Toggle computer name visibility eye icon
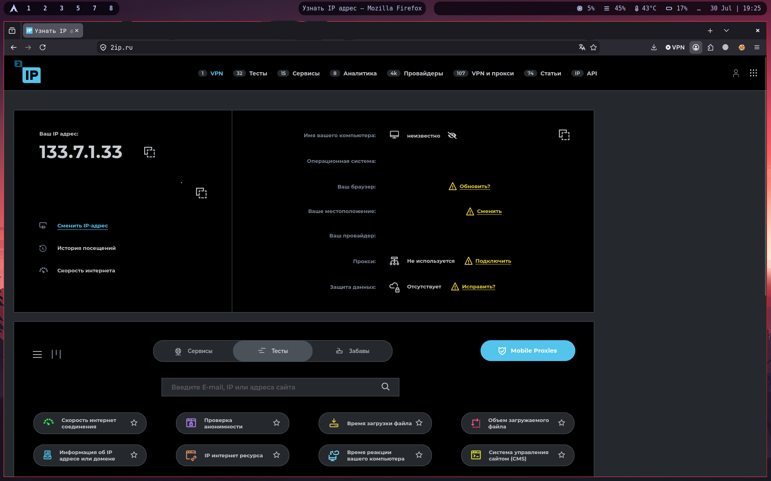Viewport: 771px width, 481px height. pos(452,136)
